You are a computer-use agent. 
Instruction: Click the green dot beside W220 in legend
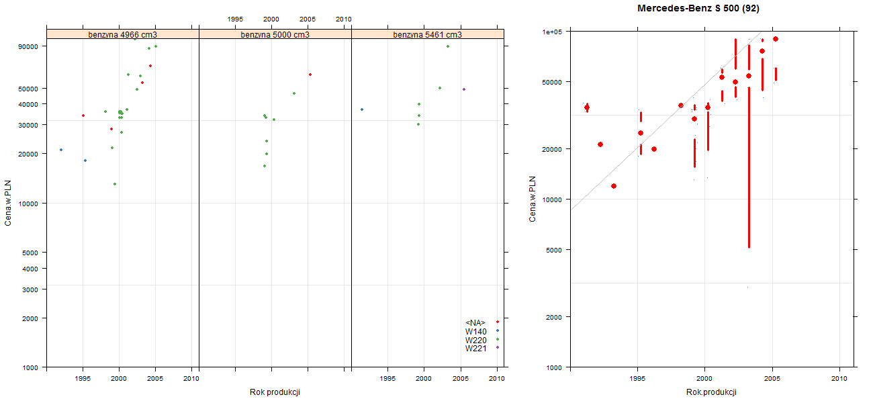point(497,339)
